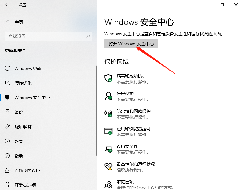The height and width of the screenshot is (190, 243).
Task: Open 家庭选项 protection area
Action: click(x=125, y=182)
